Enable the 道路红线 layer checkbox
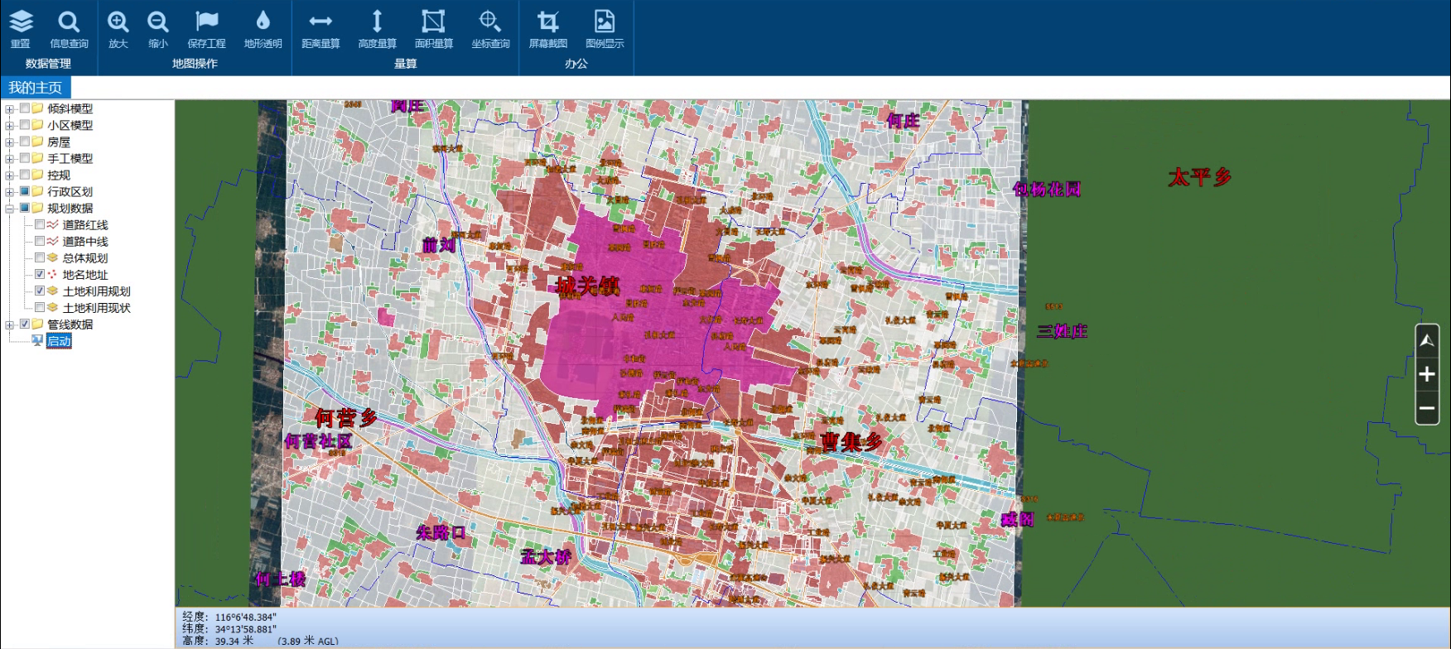Screen dimensions: 1451x649 pyautogui.click(x=40, y=224)
